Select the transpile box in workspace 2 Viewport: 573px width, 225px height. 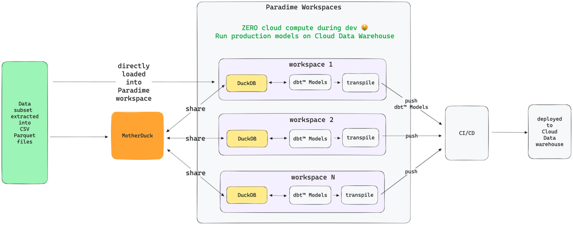point(361,138)
